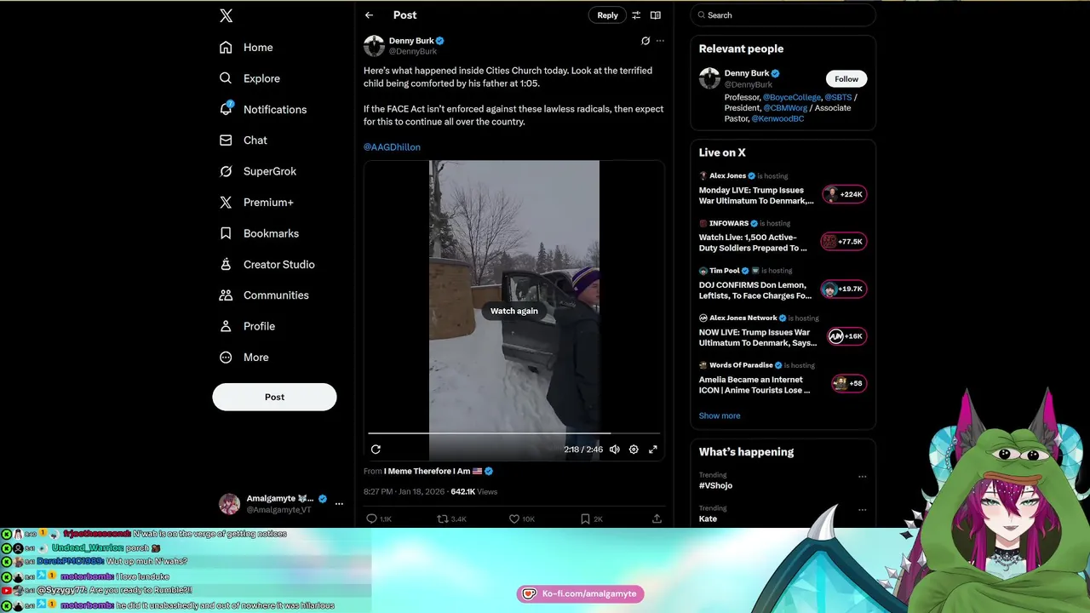Viewport: 1090px width, 613px height.
Task: Go back with the arrow icon
Action: 369,15
